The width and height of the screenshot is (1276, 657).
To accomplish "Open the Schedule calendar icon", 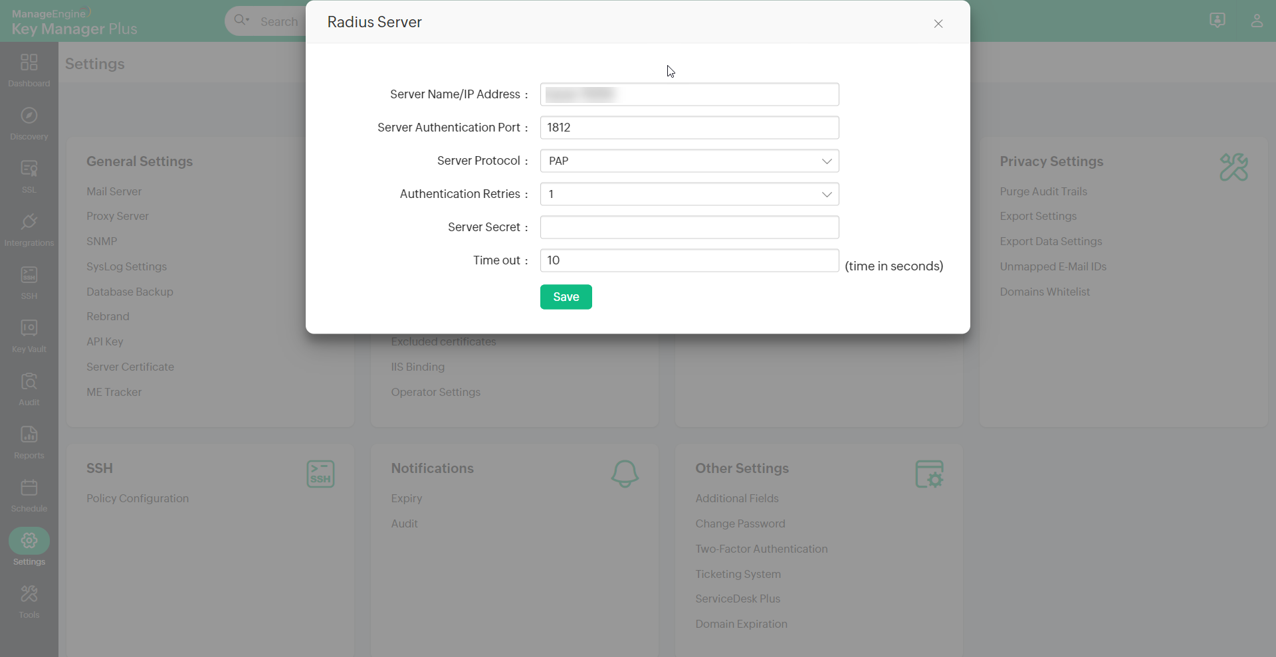I will point(29,488).
